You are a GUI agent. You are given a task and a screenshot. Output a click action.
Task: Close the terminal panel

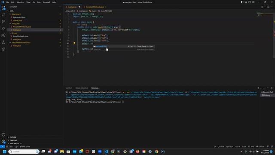pyautogui.click(x=272, y=88)
